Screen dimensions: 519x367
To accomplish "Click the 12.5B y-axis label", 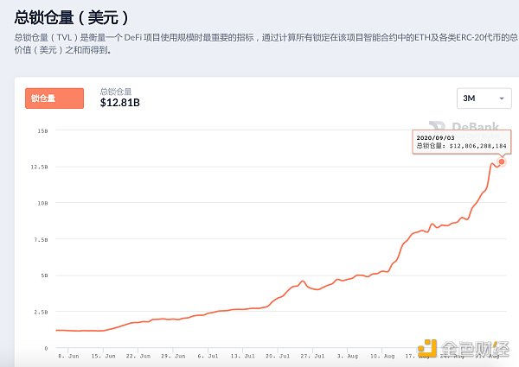I will (x=41, y=167).
